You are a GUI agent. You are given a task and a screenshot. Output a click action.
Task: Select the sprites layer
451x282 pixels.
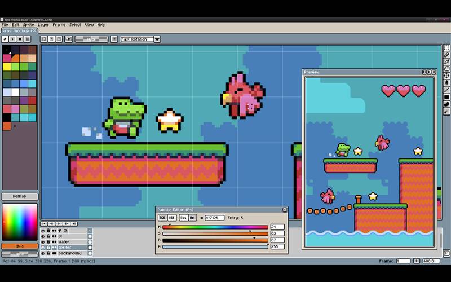coord(65,248)
